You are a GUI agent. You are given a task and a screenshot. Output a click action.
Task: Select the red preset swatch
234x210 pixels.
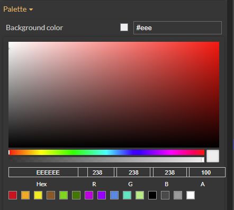pyautogui.click(x=13, y=195)
